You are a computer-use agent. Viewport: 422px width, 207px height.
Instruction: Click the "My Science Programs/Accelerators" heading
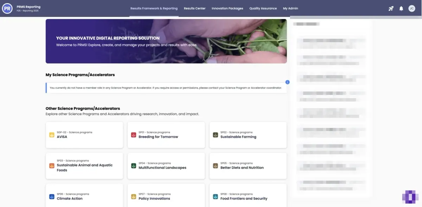pyautogui.click(x=80, y=75)
